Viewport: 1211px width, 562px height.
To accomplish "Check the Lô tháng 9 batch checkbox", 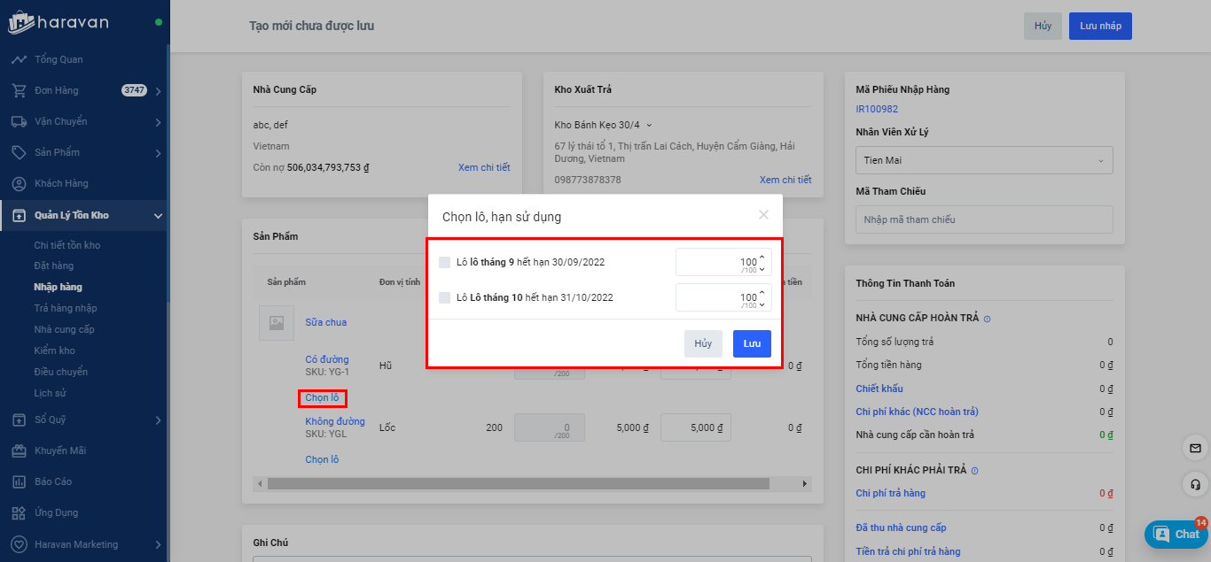I will [445, 262].
